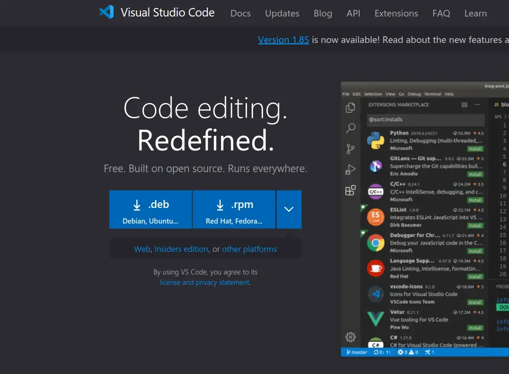Go to the Extensions navigation link
This screenshot has width=509, height=374.
pyautogui.click(x=396, y=13)
